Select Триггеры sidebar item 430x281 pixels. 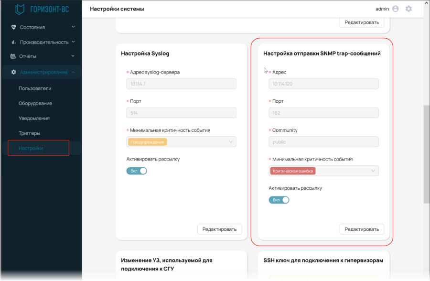(x=29, y=133)
